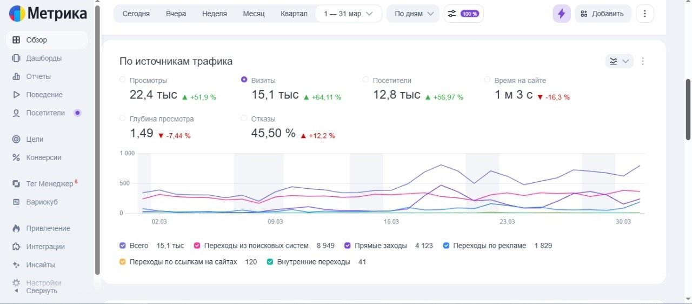
Task: Click the 45,50 % Отказы value
Action: point(273,133)
